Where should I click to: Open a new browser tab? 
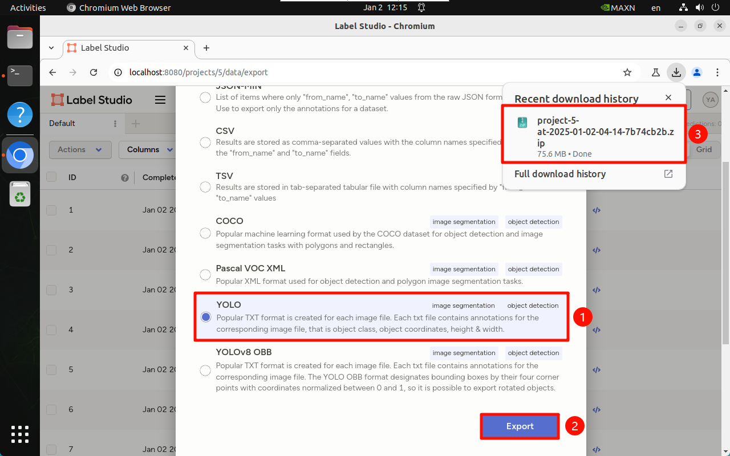[x=206, y=48]
